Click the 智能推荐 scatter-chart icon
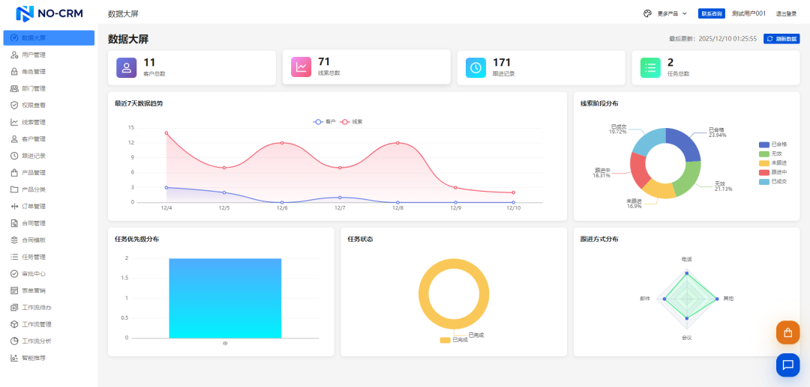This screenshot has width=810, height=387. click(14, 358)
